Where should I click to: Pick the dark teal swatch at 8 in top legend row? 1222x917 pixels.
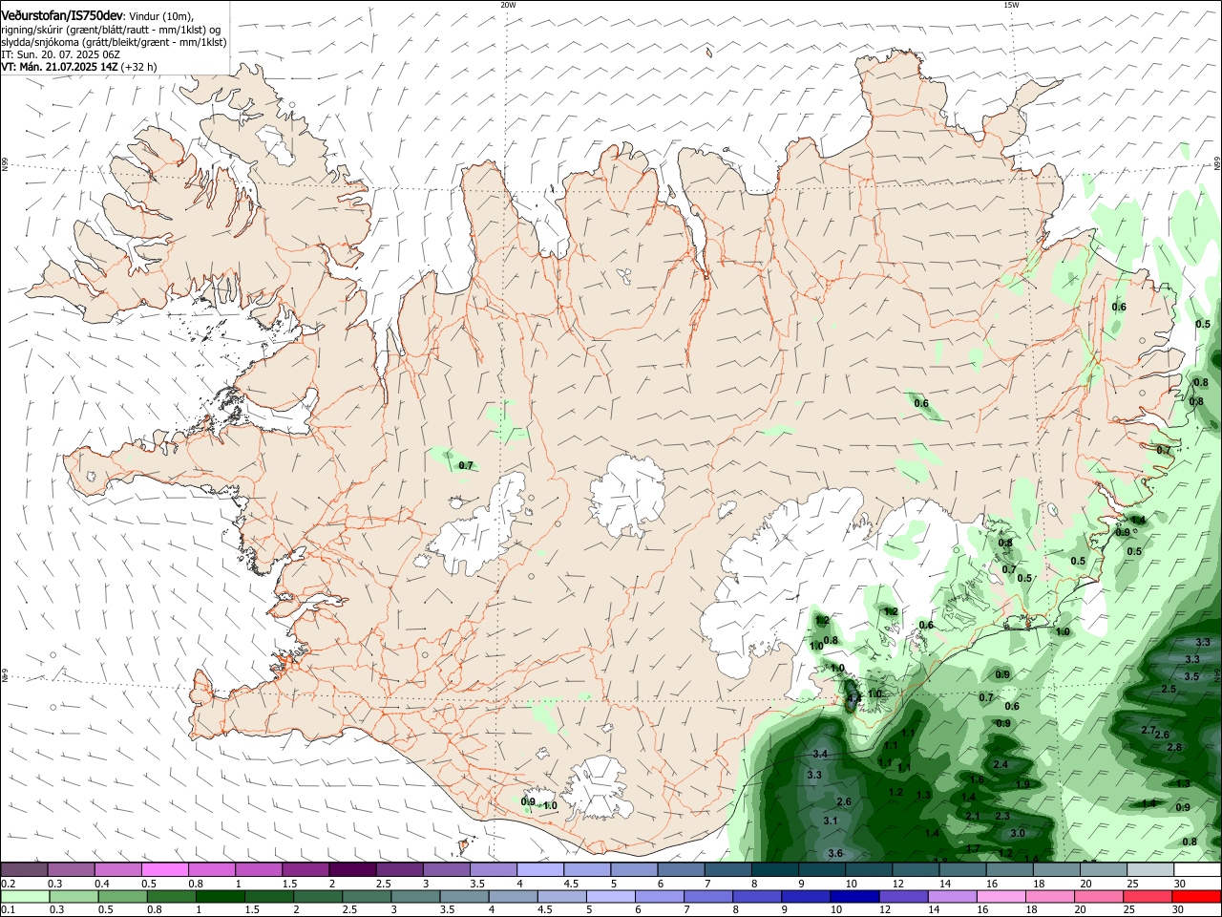pyautogui.click(x=774, y=870)
